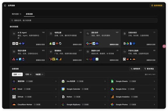Toggle the sidebar panel icon beside 应用连接
The image size is (168, 111).
tap(5, 6)
